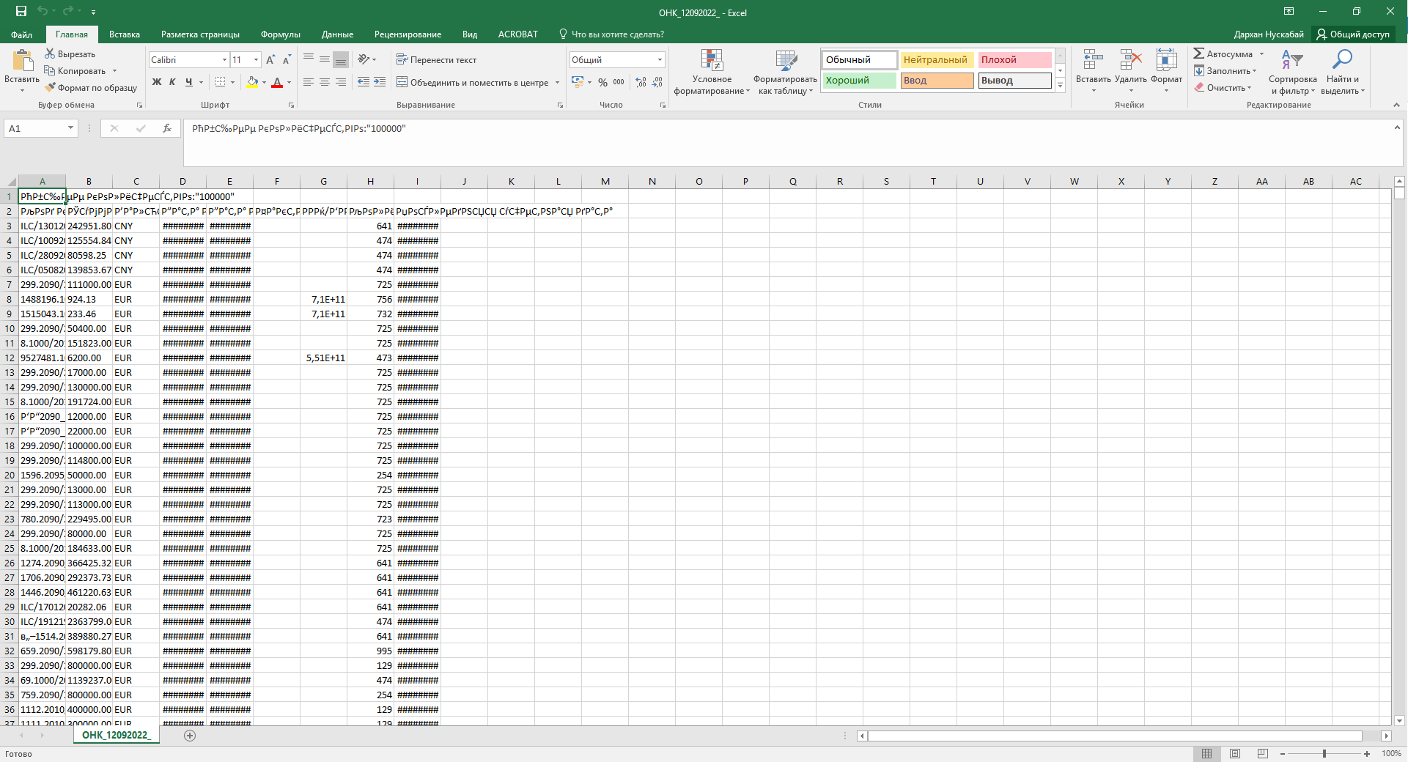This screenshot has height=762, width=1408.
Task: Toggle bold formatting
Action: [156, 82]
